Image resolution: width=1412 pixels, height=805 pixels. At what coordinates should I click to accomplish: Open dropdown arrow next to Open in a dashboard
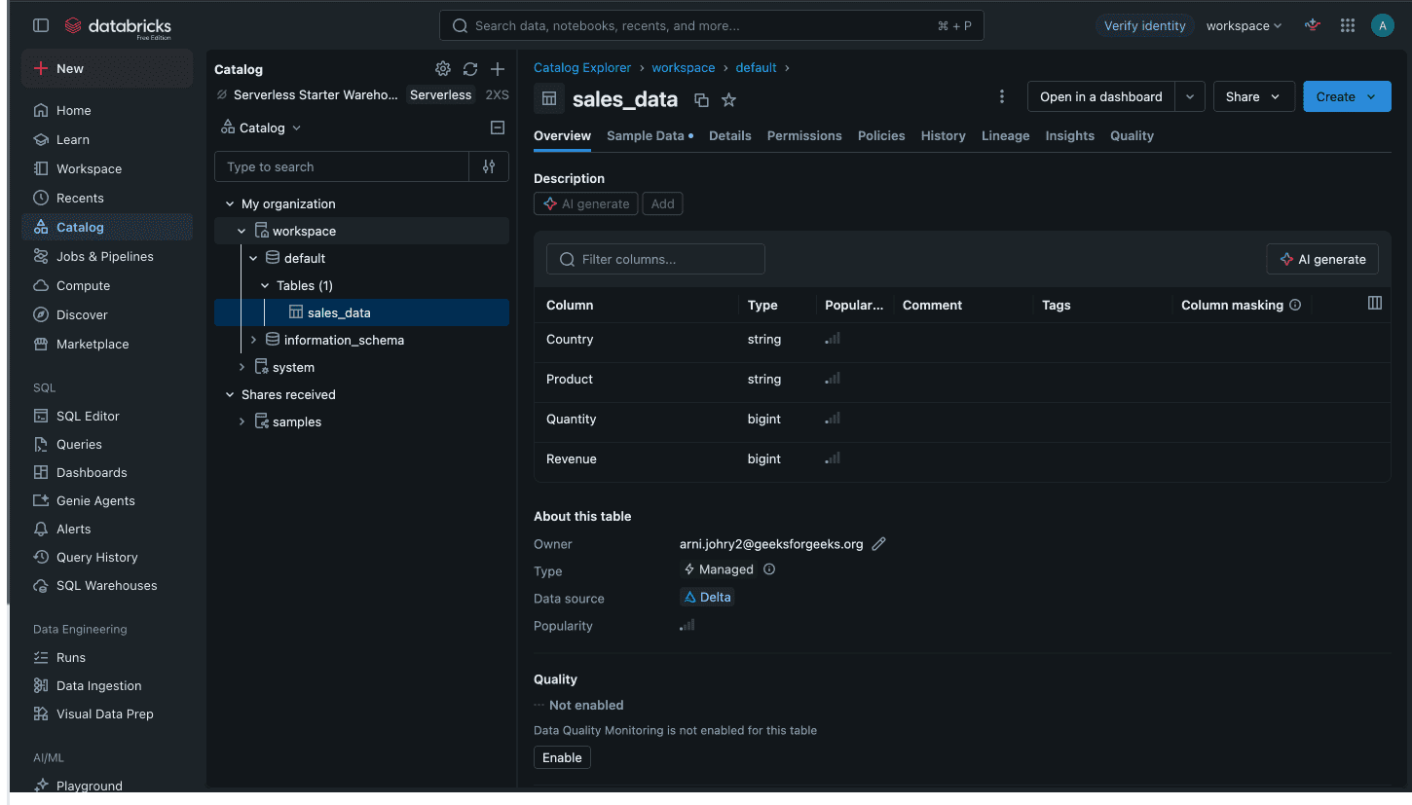pos(1190,96)
